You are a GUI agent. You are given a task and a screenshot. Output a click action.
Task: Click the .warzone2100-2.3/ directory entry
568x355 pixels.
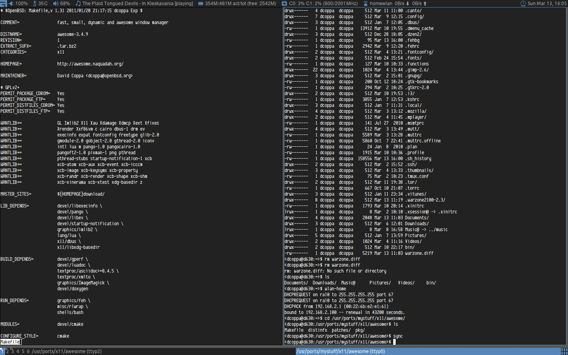click(x=425, y=200)
